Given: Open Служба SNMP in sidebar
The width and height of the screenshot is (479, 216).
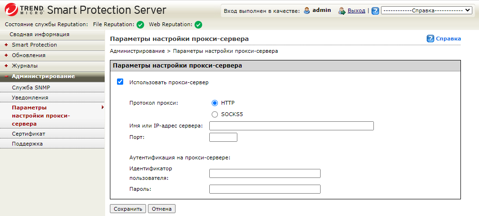Looking at the screenshot, I should coord(31,88).
